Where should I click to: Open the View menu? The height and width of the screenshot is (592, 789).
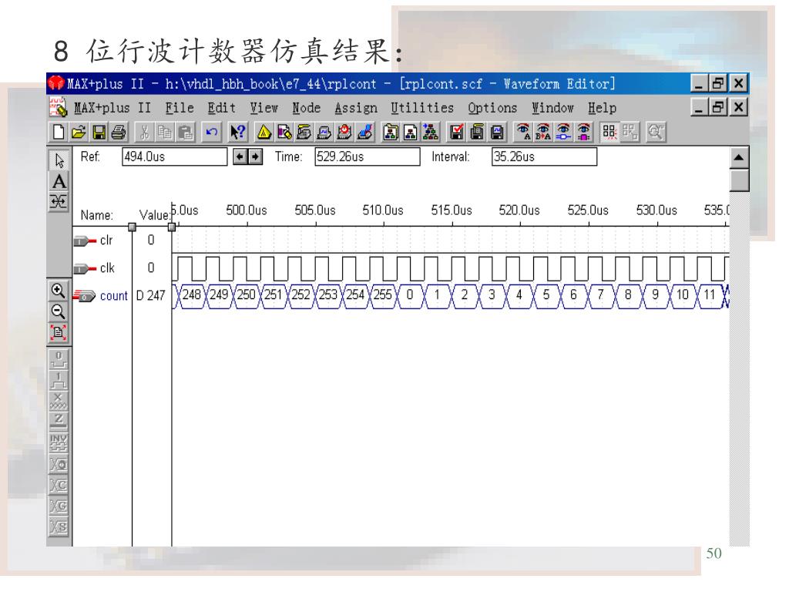264,108
